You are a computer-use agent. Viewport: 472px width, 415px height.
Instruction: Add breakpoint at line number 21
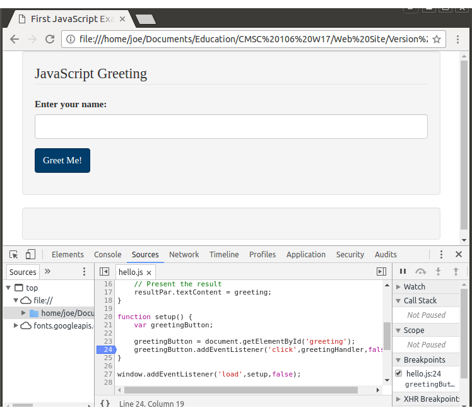click(x=108, y=325)
